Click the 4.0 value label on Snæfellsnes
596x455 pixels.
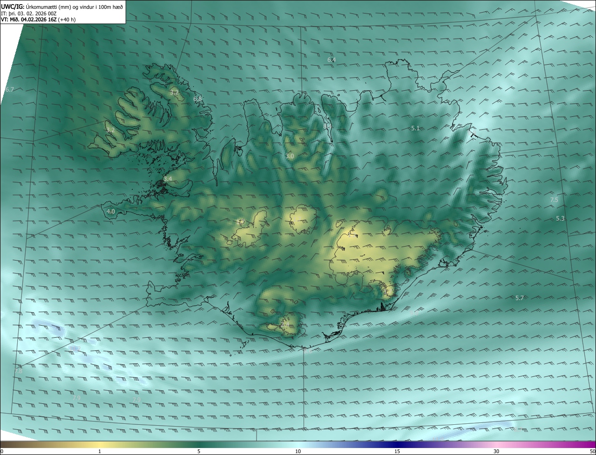pyautogui.click(x=111, y=211)
